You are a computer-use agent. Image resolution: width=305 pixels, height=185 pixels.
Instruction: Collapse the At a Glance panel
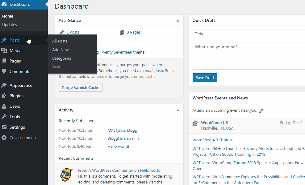(178, 21)
